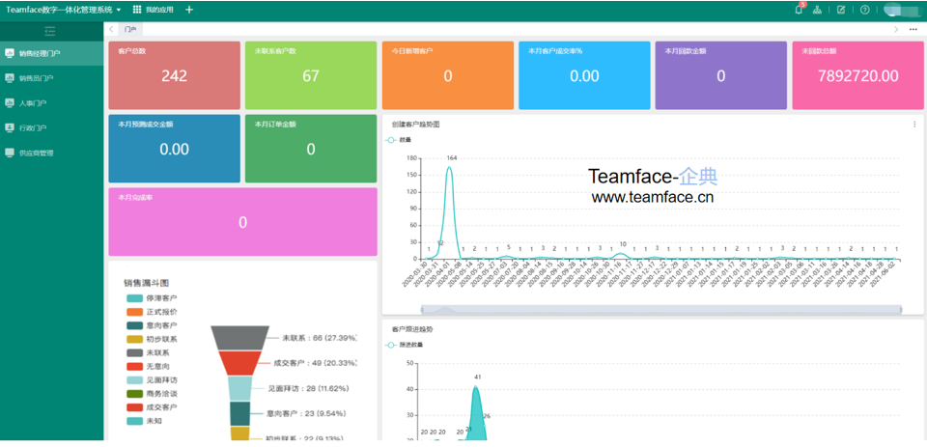This screenshot has height=447, width=927.
Task: Click the 我的应用 grid apps icon
Action: click(x=137, y=10)
